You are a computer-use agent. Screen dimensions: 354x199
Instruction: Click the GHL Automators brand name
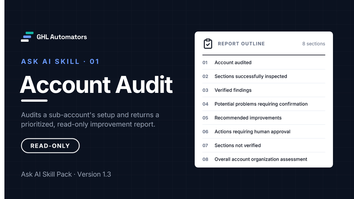[62, 37]
